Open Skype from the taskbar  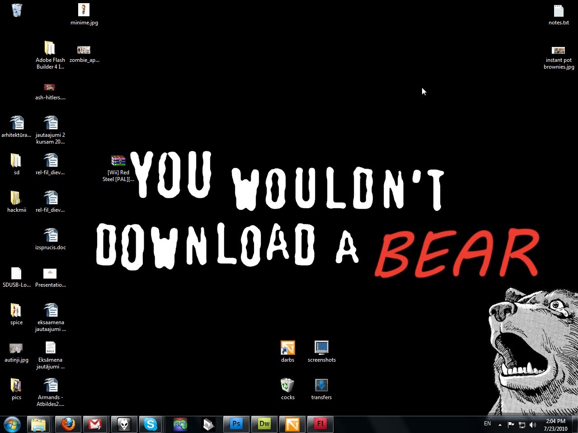point(150,424)
